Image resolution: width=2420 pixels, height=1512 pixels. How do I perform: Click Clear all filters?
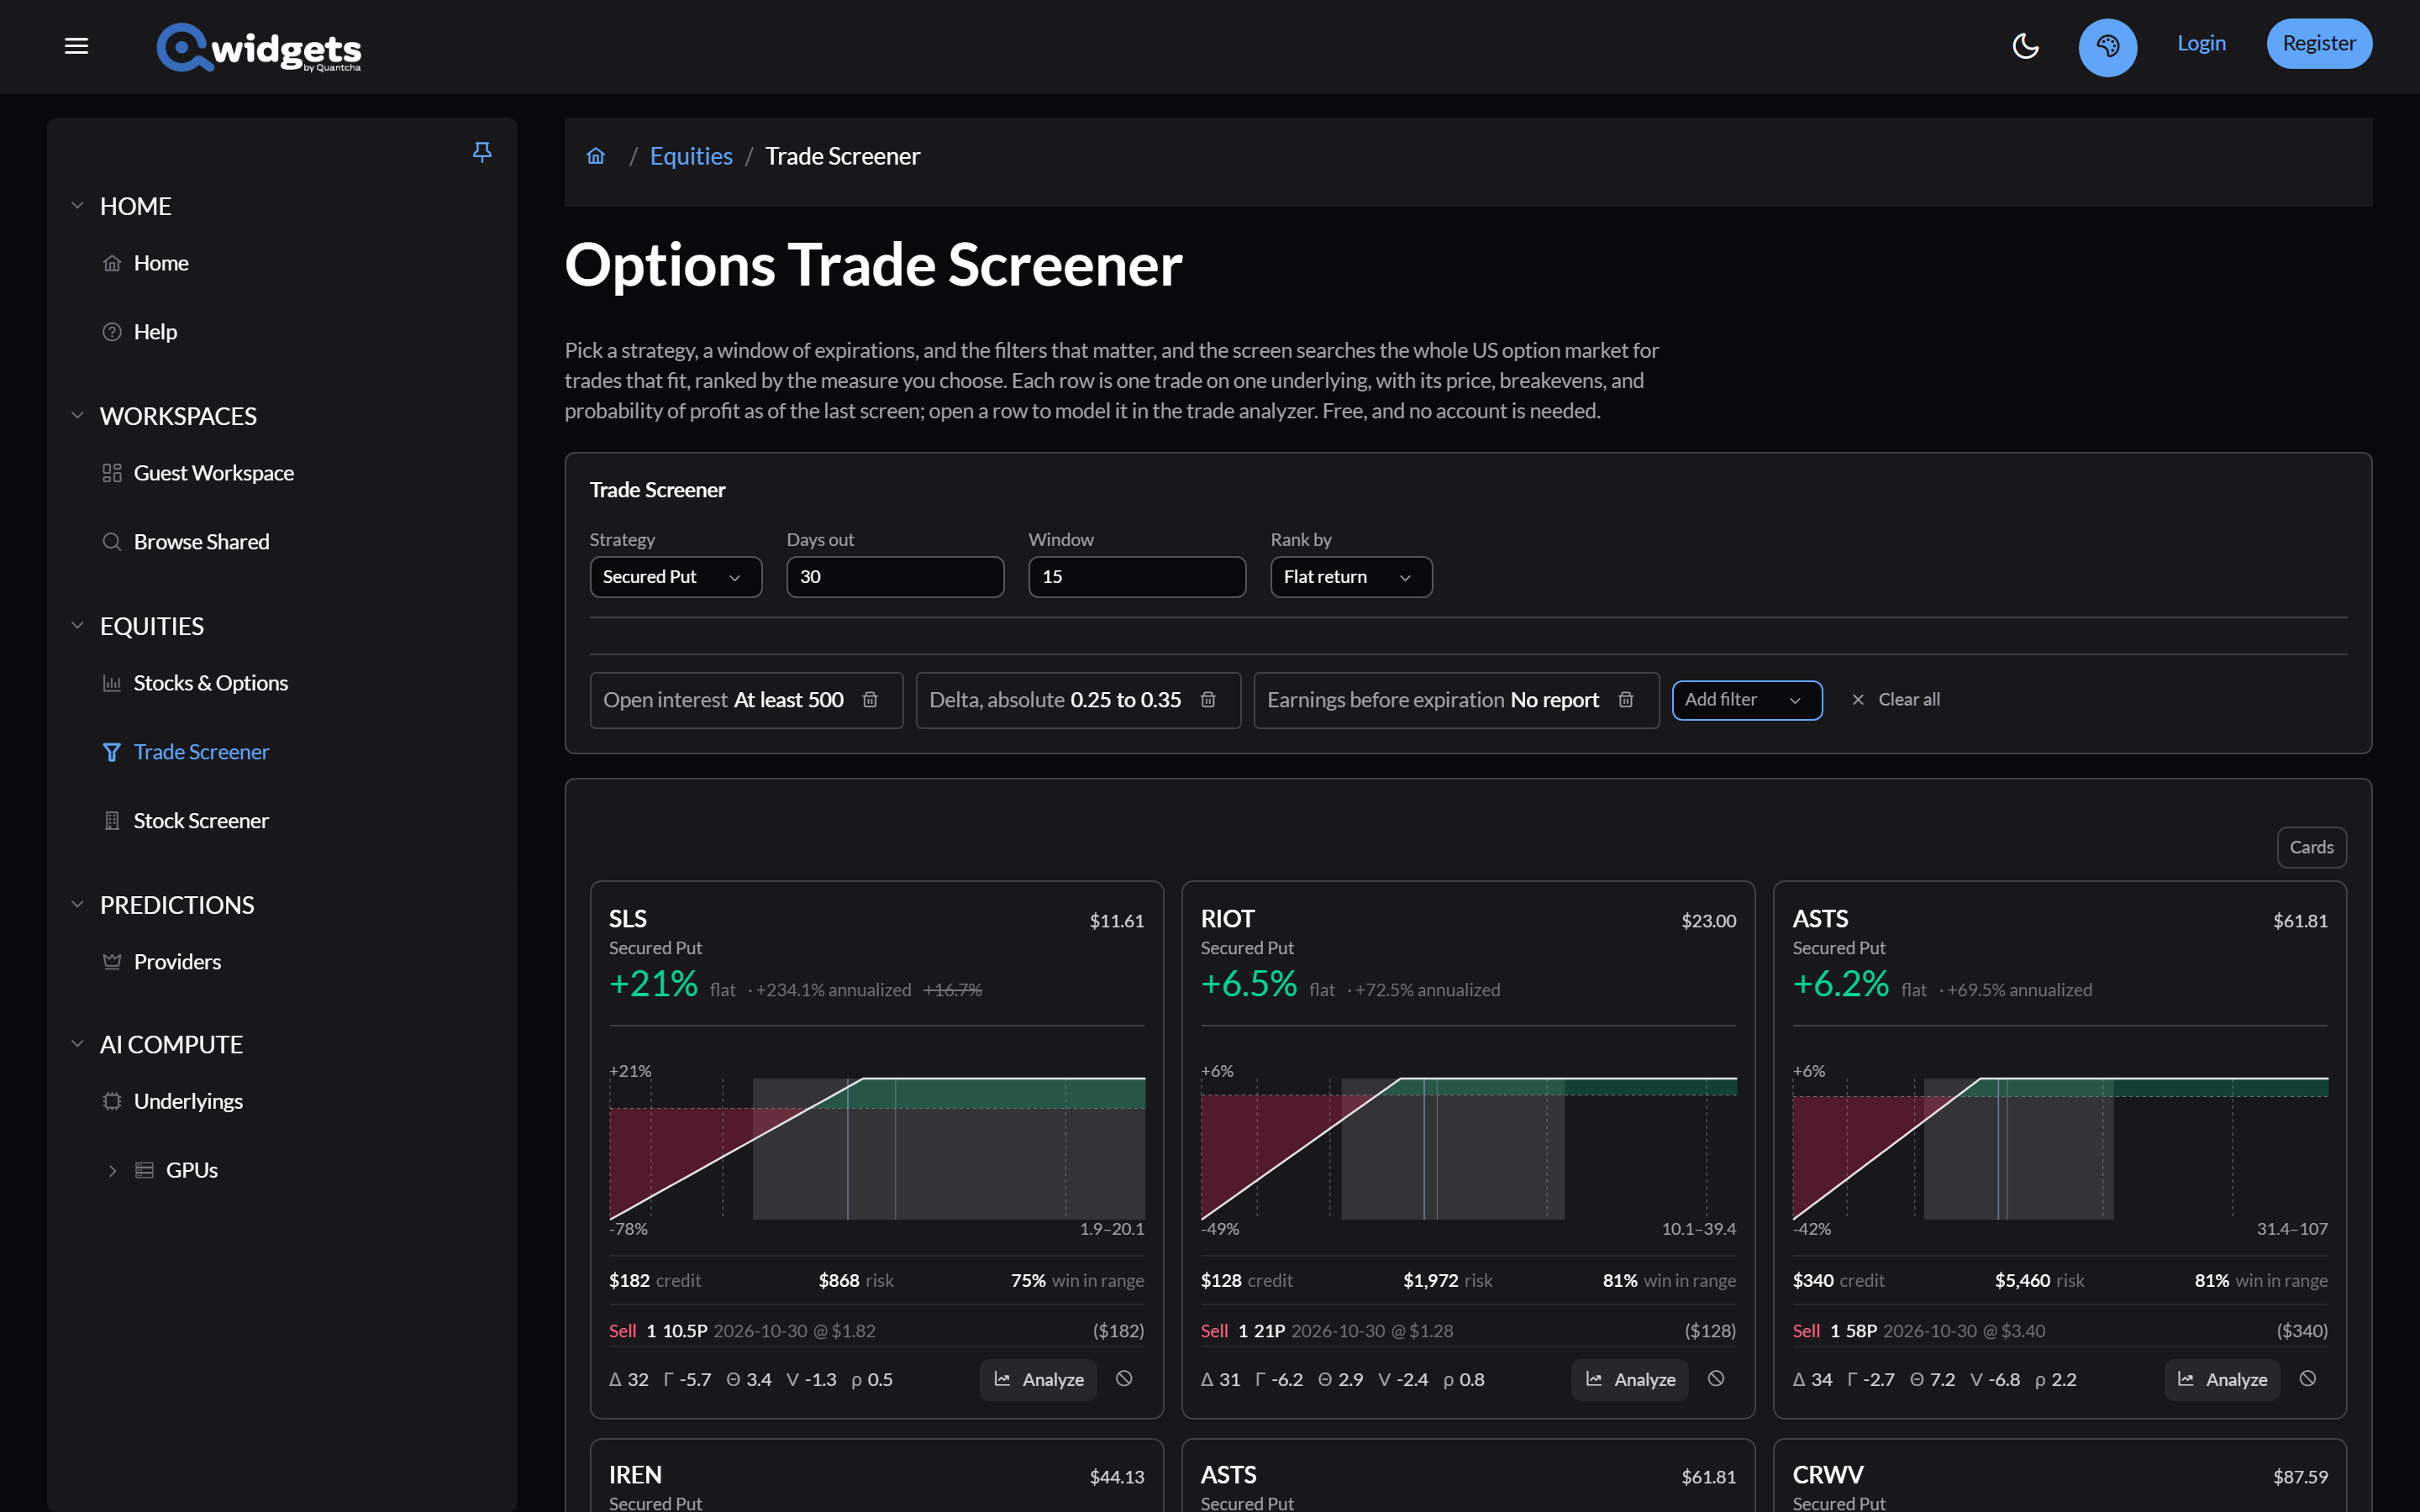pos(1895,700)
